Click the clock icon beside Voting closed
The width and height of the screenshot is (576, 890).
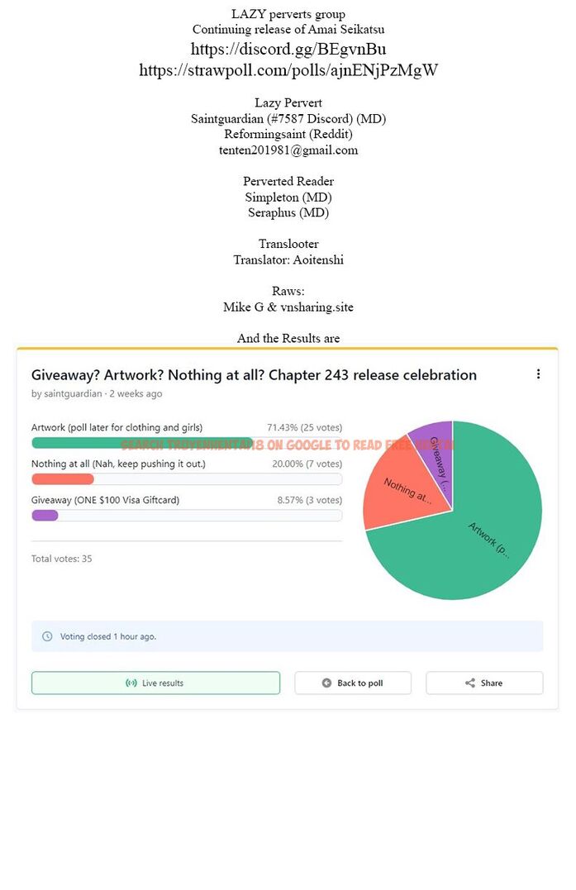[47, 636]
